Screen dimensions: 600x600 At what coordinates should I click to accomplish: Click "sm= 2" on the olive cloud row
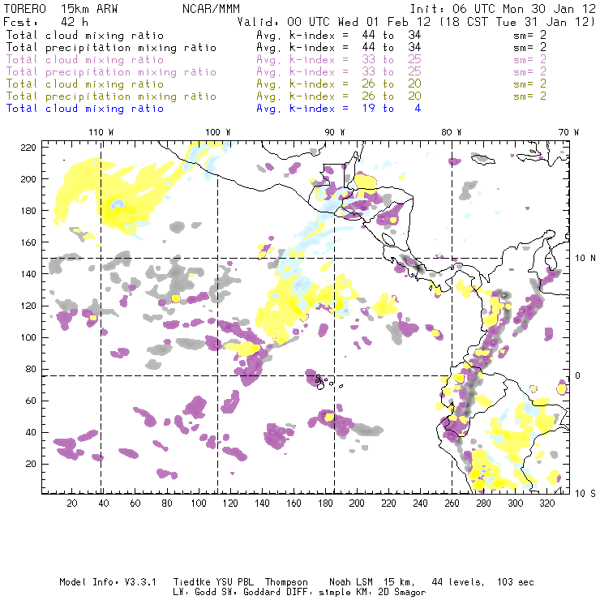tap(529, 84)
